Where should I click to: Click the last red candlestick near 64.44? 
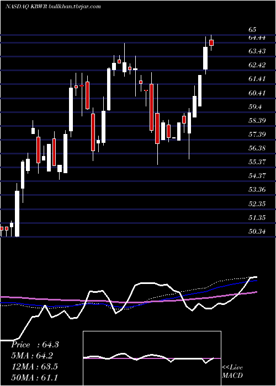[x=211, y=42]
